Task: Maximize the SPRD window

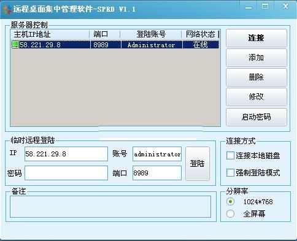Action: pyautogui.click(x=265, y=7)
